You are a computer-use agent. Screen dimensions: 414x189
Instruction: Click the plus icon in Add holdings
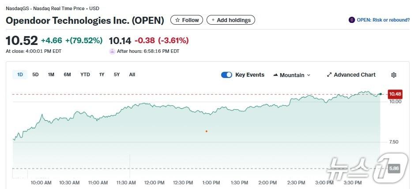point(213,20)
